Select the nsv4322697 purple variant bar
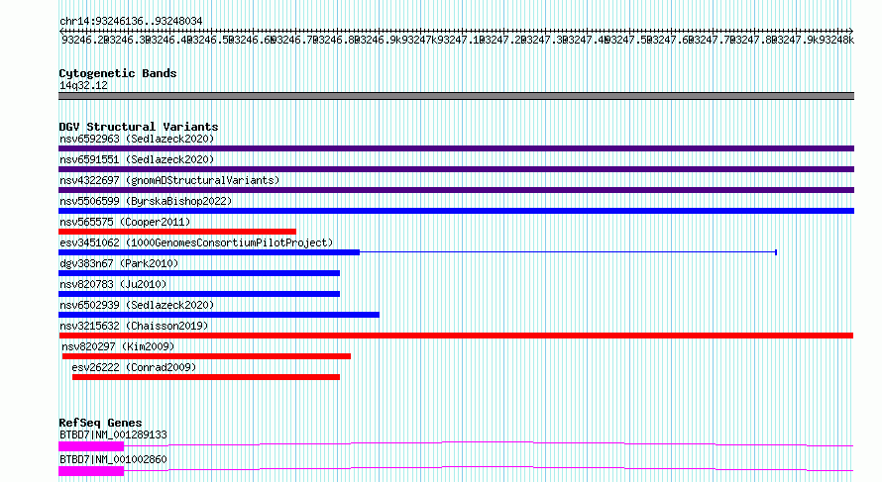Viewport: 882px width, 482px height. click(456, 190)
